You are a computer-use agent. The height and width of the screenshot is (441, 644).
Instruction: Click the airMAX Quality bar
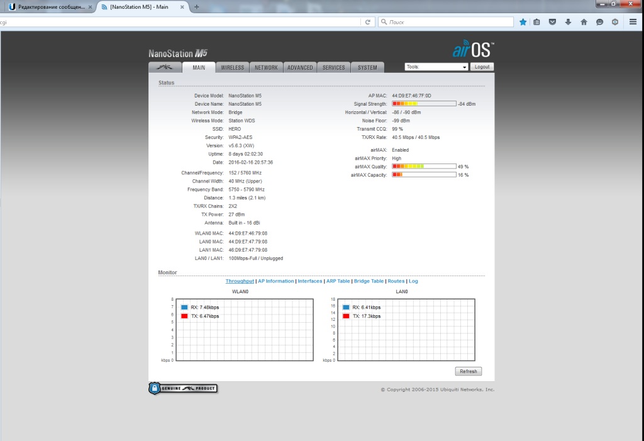coord(424,167)
